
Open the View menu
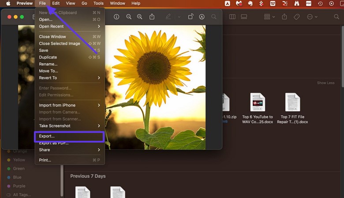(x=71, y=3)
